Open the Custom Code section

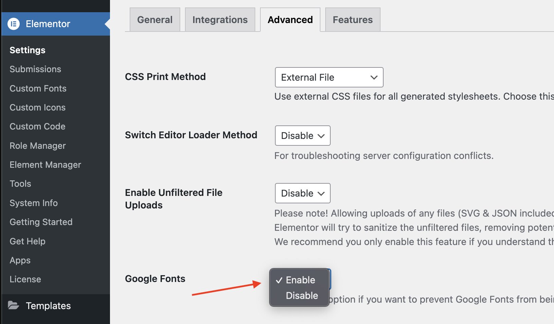pos(37,126)
